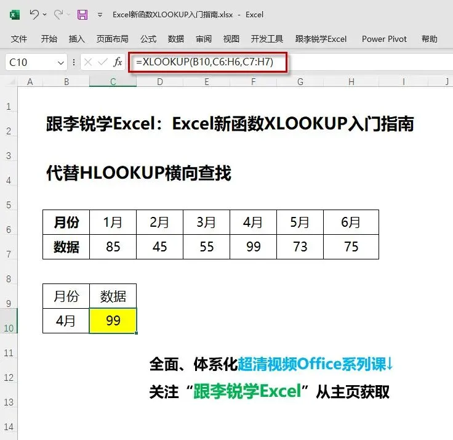Select the cell containing 99 in row 7

(x=254, y=246)
